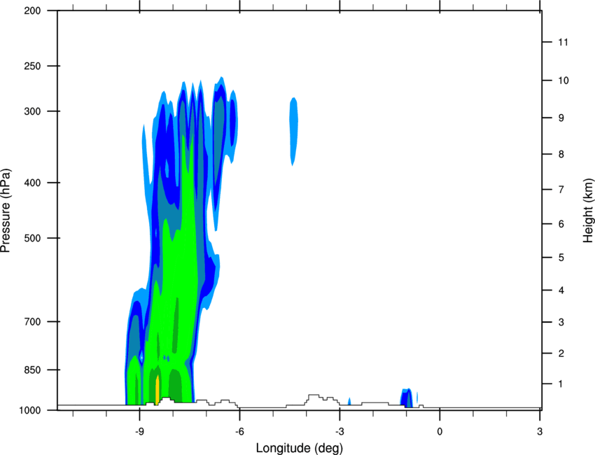This screenshot has height=455, width=595.
Task: Click height tick label 10
Action: coord(563,80)
